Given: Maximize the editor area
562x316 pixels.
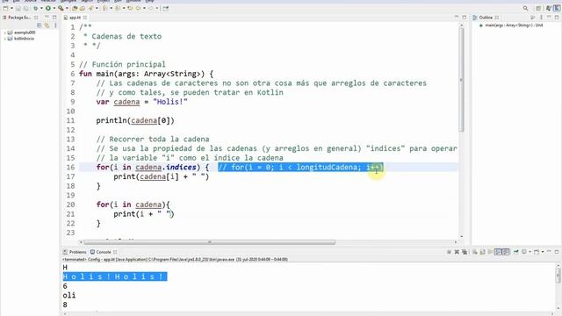Looking at the screenshot, I should pos(465,18).
